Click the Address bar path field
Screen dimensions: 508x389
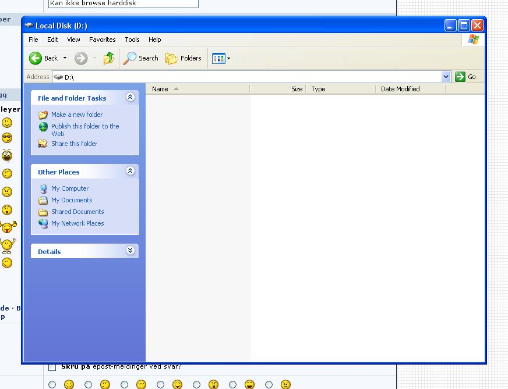click(x=252, y=77)
